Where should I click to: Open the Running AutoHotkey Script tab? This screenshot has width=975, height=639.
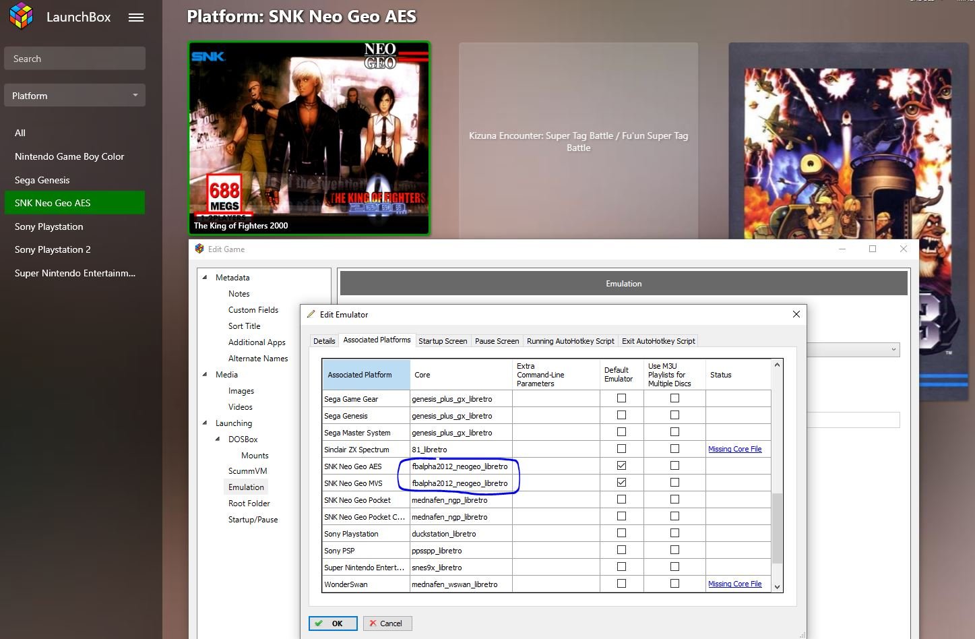(570, 341)
